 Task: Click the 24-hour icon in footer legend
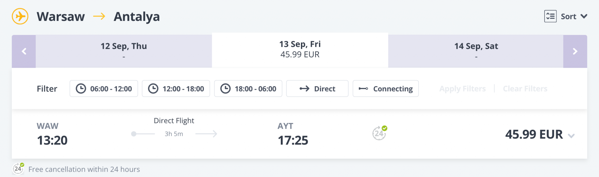coord(18,169)
